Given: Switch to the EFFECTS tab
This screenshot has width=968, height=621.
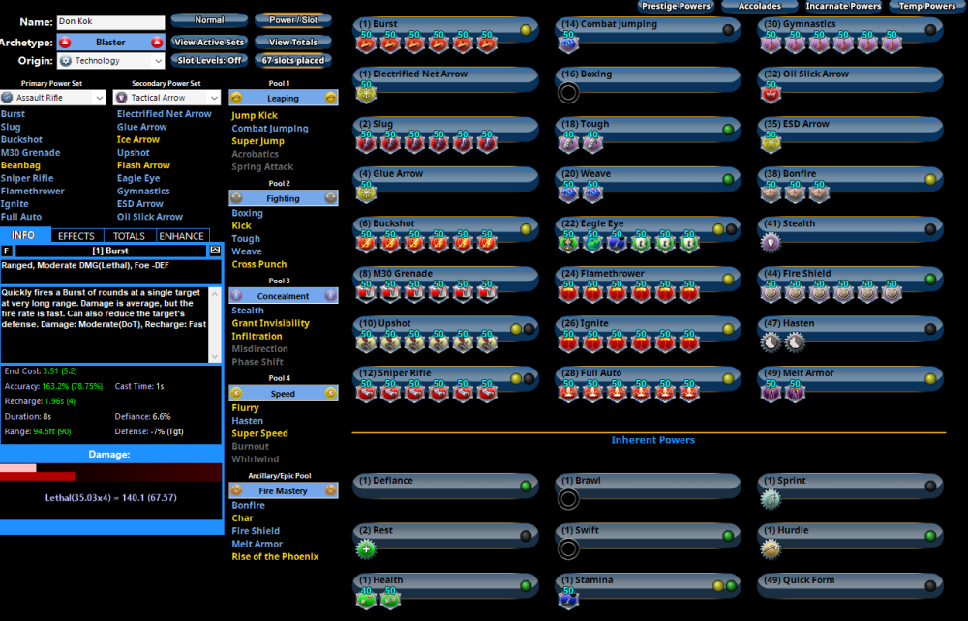Looking at the screenshot, I should point(76,236).
